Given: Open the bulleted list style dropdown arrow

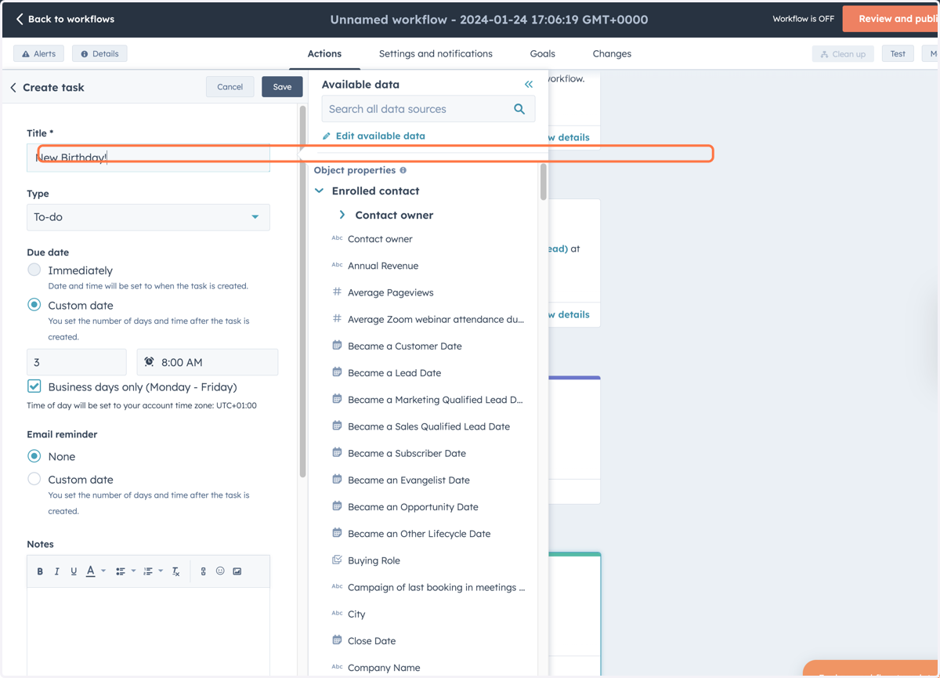Looking at the screenshot, I should (x=133, y=571).
